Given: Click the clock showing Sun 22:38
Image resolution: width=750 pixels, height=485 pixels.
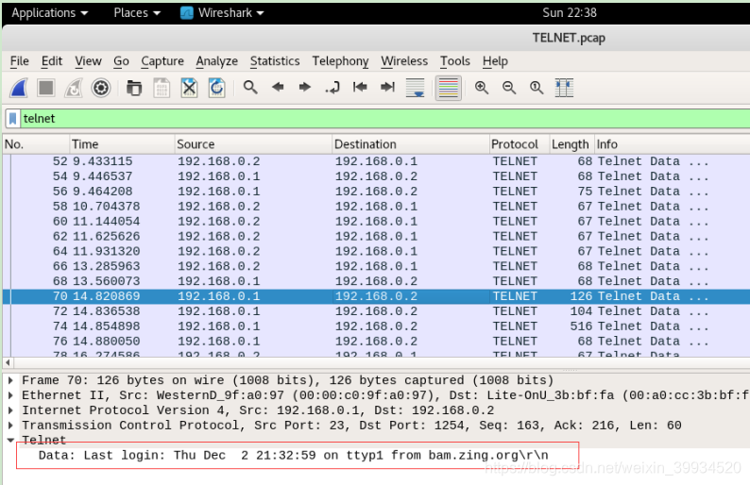Looking at the screenshot, I should [x=570, y=13].
